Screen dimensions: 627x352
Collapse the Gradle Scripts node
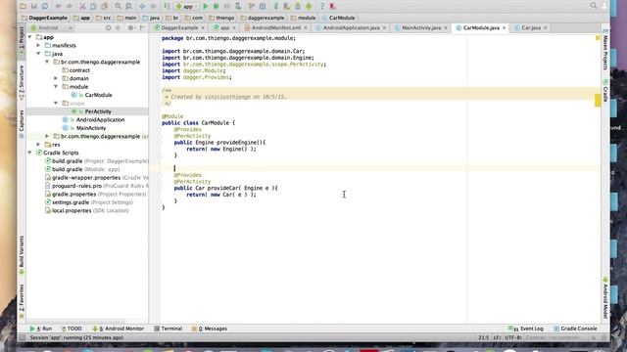point(30,153)
